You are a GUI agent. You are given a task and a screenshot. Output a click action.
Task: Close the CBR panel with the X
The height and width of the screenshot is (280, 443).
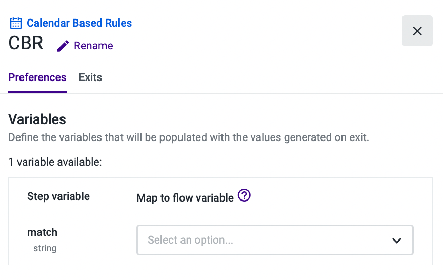click(417, 31)
